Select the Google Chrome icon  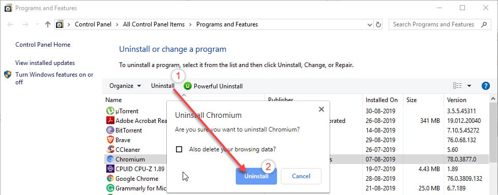pyautogui.click(x=110, y=179)
